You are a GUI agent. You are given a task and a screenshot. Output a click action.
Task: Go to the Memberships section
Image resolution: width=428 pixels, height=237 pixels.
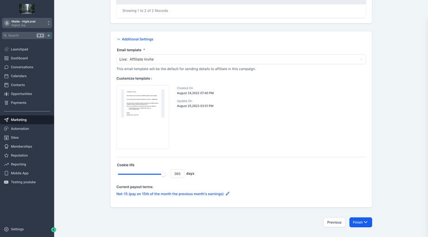coord(21,146)
